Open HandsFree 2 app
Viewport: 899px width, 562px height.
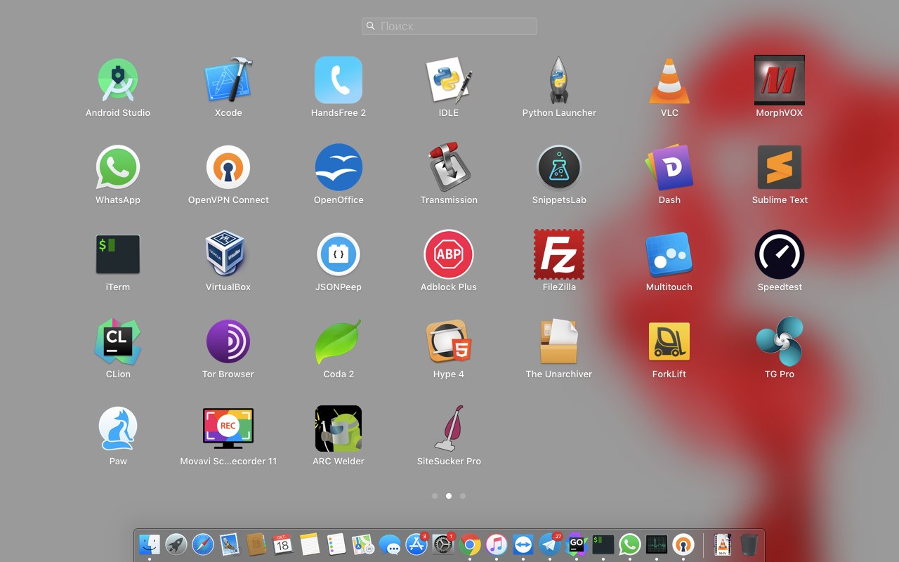tap(339, 80)
